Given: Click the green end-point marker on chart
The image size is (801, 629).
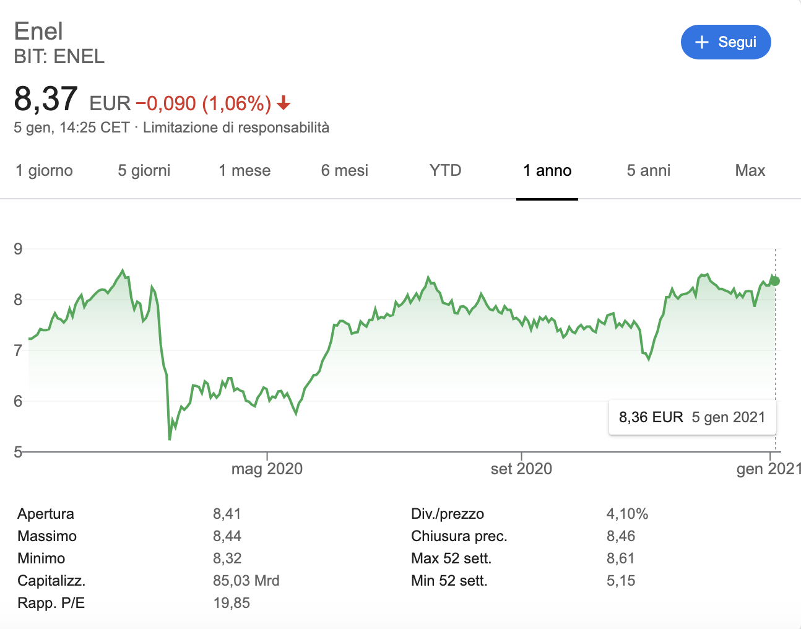Looking at the screenshot, I should point(775,281).
